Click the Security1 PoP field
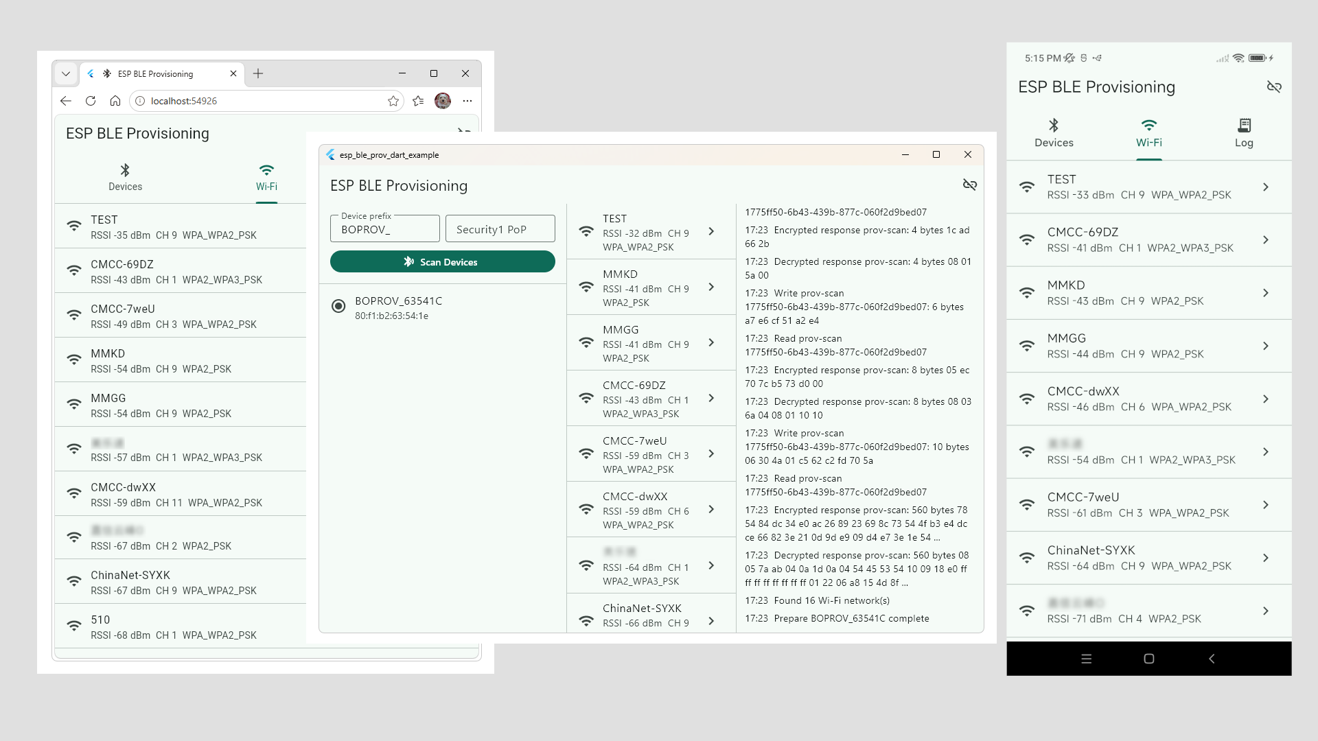The height and width of the screenshot is (741, 1318). pyautogui.click(x=500, y=229)
